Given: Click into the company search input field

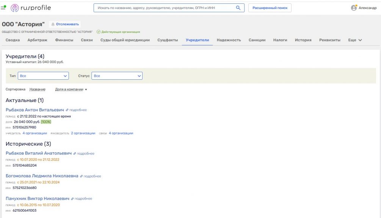Looking at the screenshot, I should pyautogui.click(x=163, y=8).
